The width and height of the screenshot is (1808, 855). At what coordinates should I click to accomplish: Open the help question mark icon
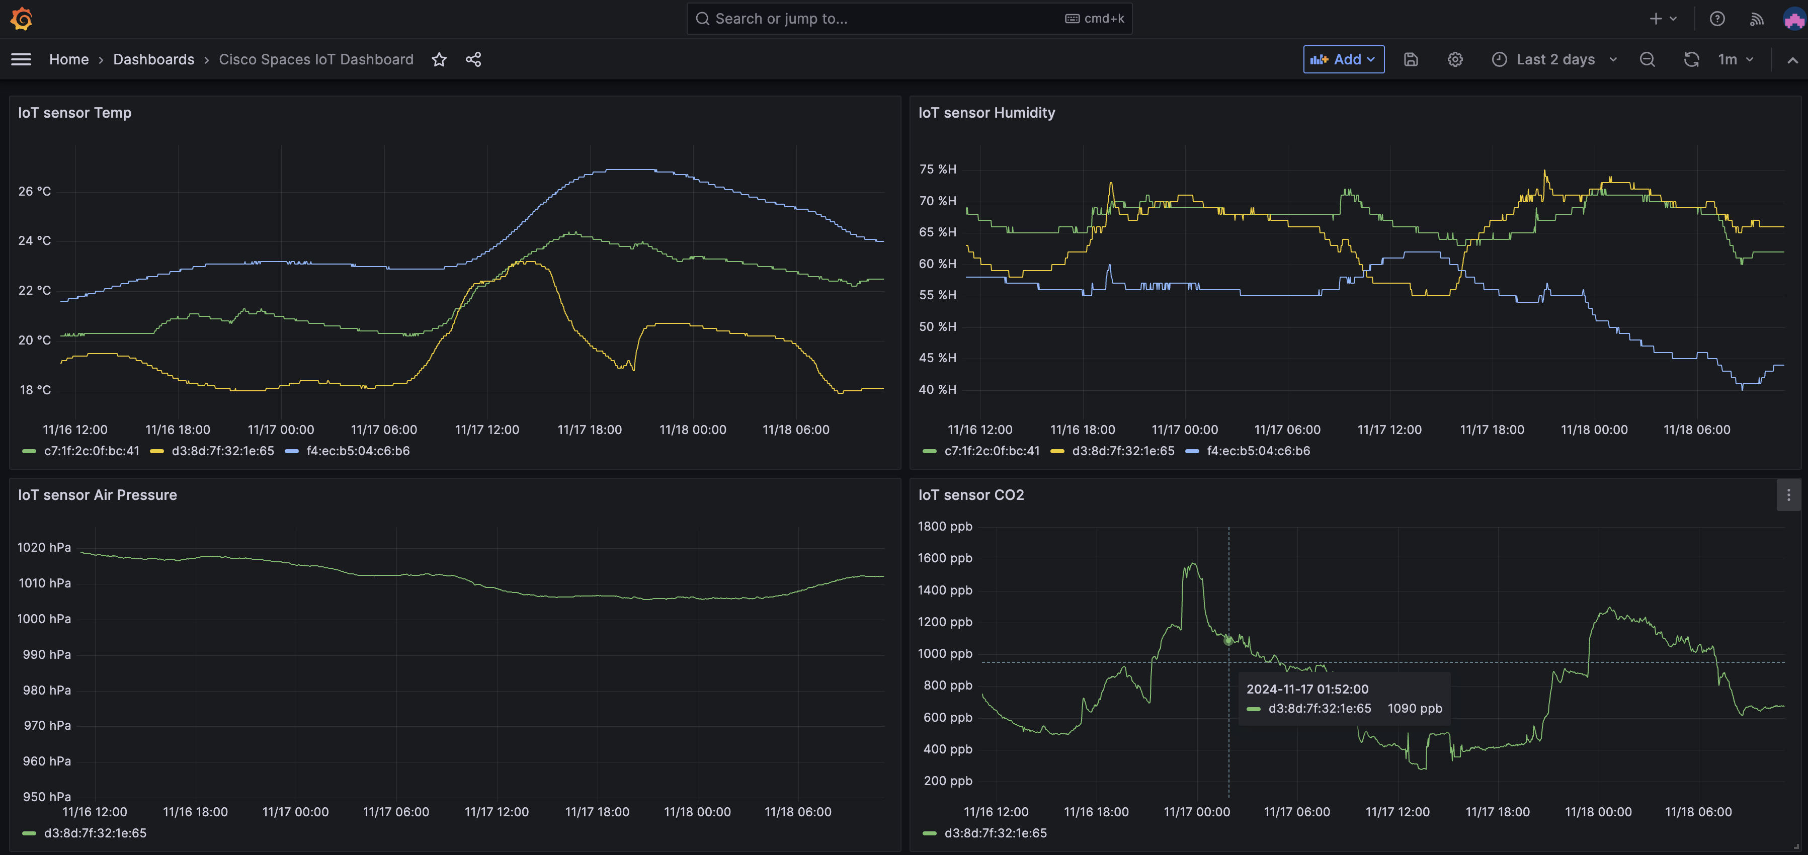tap(1717, 19)
